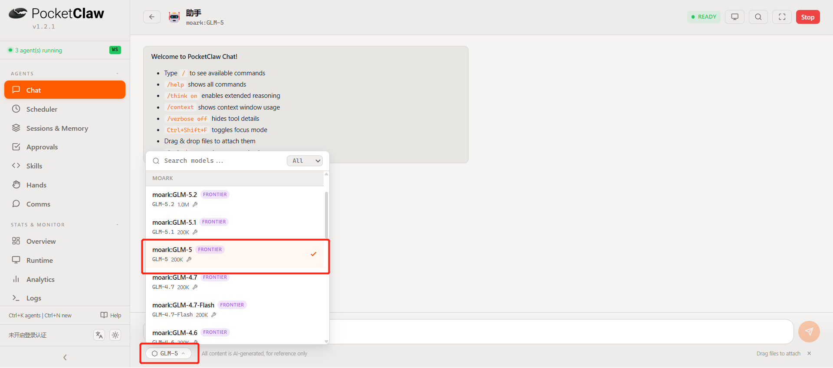The height and width of the screenshot is (368, 833).
Task: Go to Approvals page
Action: [x=65, y=147]
